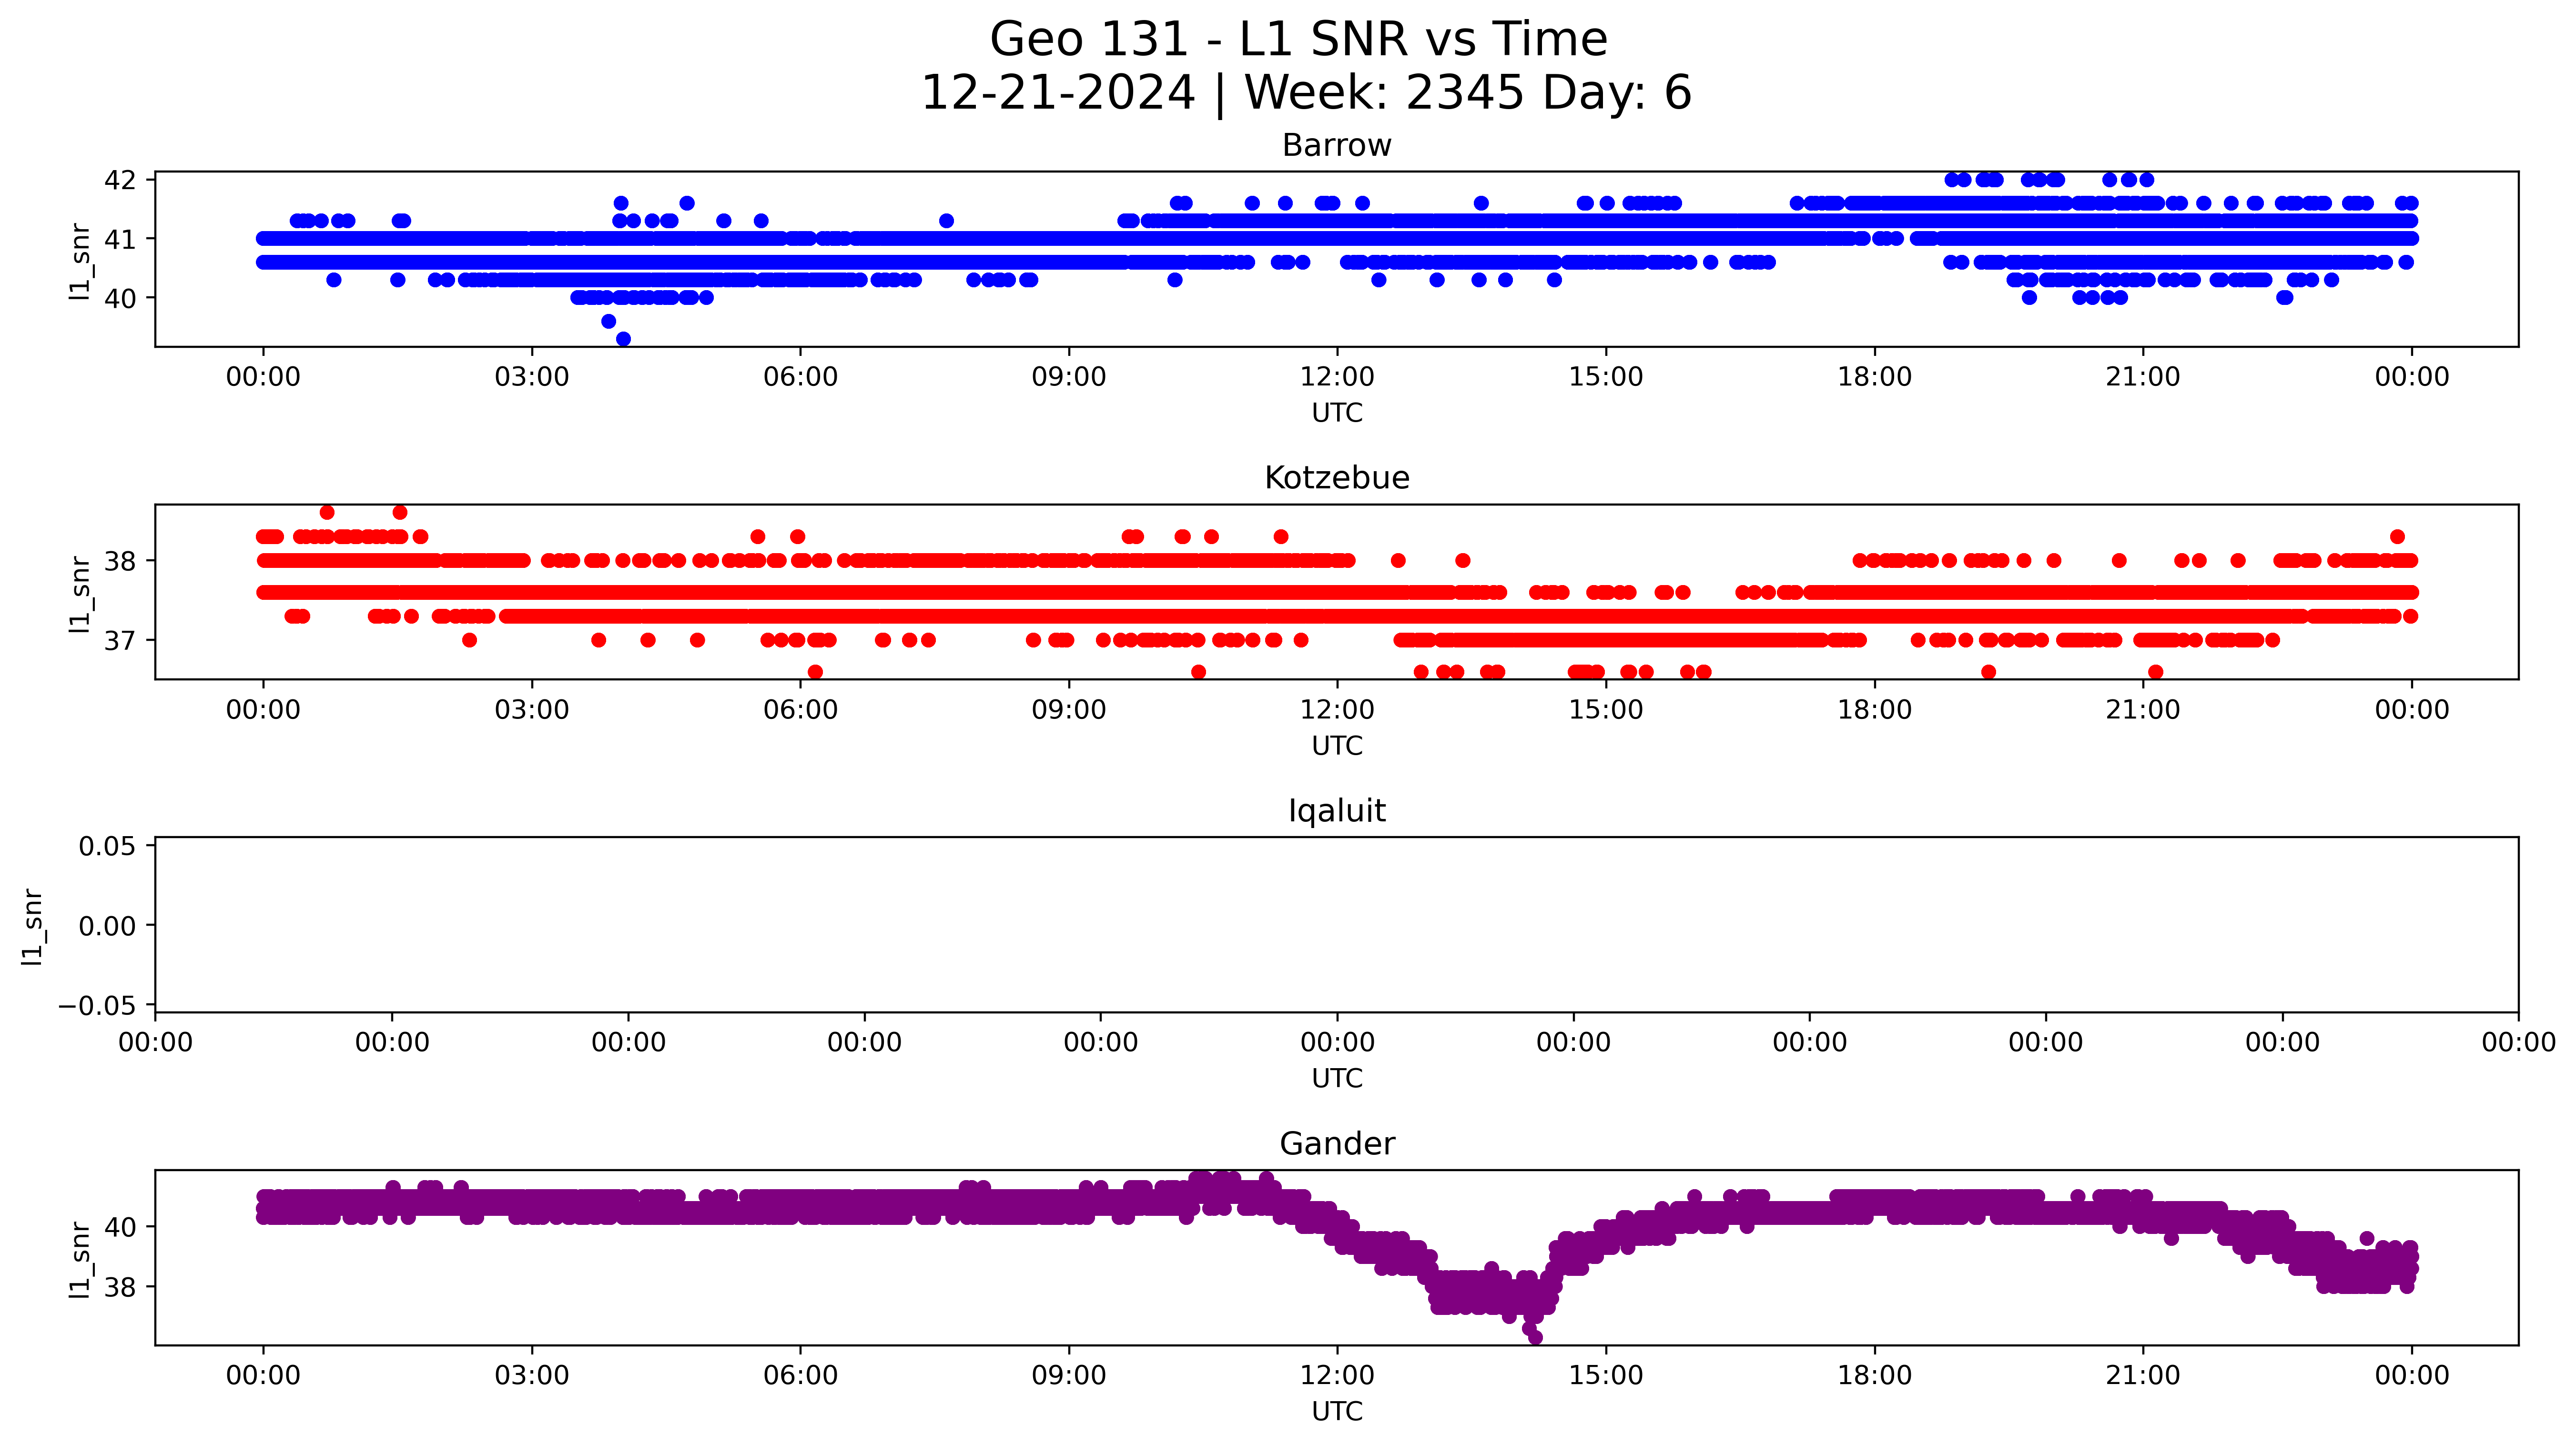
Task: Click the 42 y-axis tick in Barrow plot
Action: click(120, 180)
